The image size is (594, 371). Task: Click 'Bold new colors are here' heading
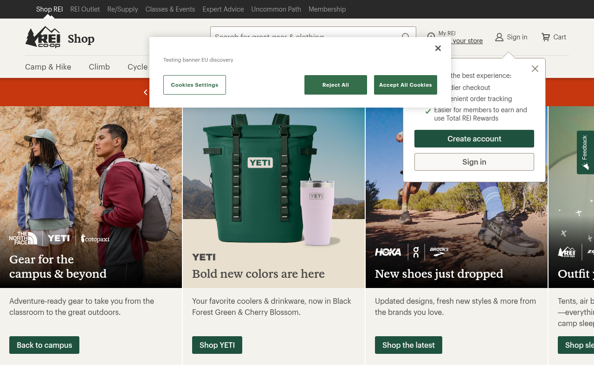[x=258, y=274]
